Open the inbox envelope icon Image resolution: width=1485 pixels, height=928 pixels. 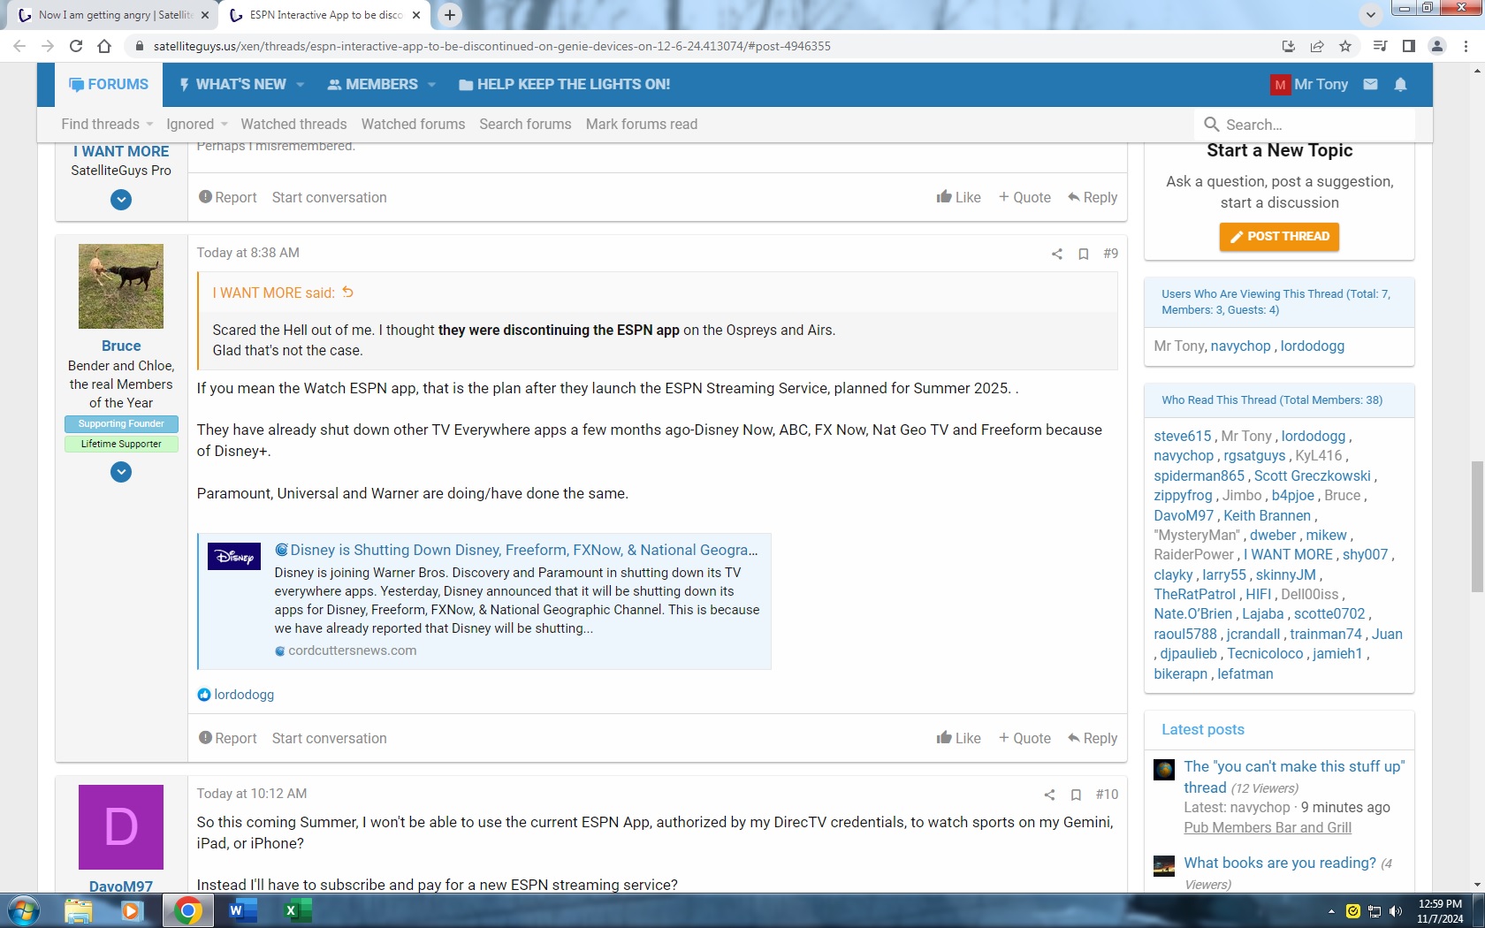coord(1370,85)
